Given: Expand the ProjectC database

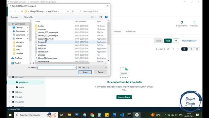Looking at the screenshot, I should coord(10,102).
